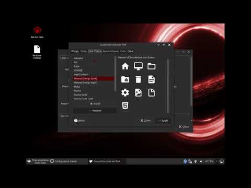251x188 pixels.
Task: Select the text document preview icon
Action: tap(151, 79)
